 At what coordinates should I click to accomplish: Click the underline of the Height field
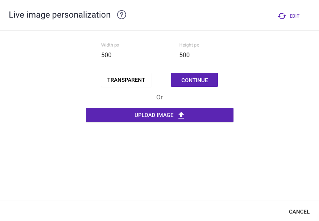pyautogui.click(x=198, y=60)
